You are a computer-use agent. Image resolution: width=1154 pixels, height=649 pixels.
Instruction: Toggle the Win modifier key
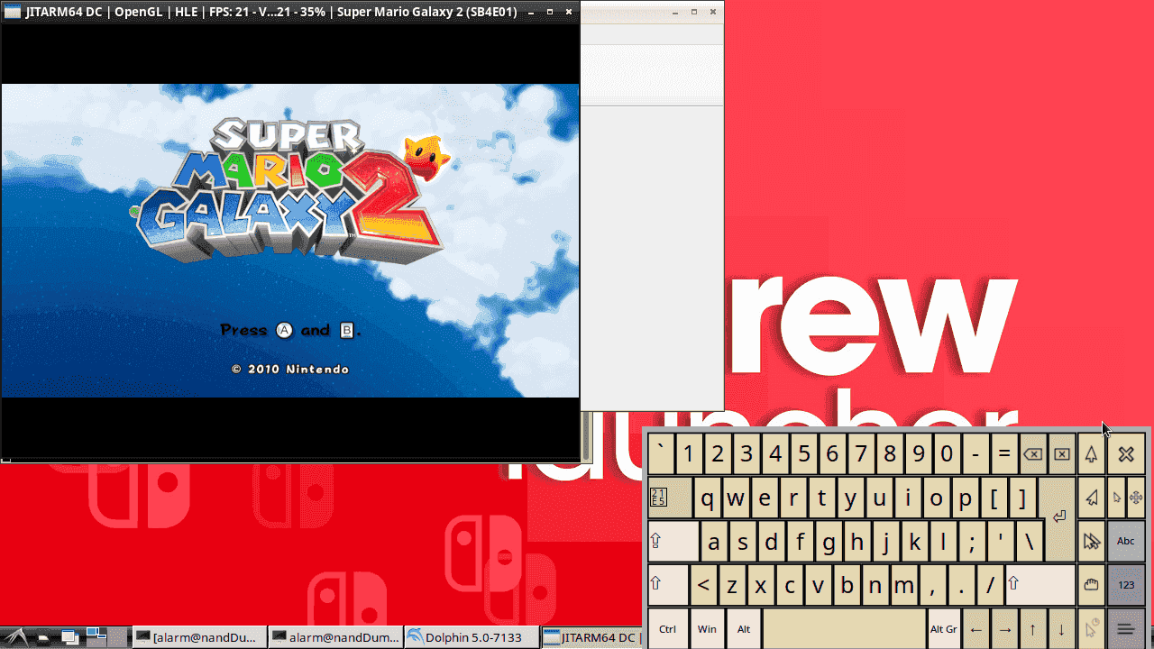coord(707,629)
